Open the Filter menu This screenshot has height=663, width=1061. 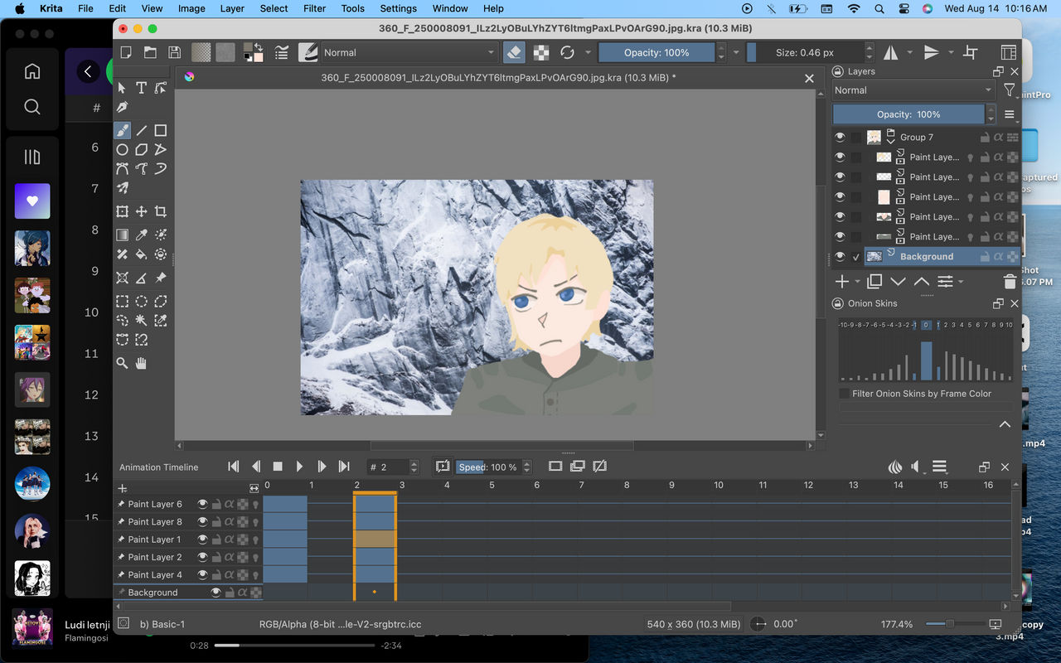314,8
